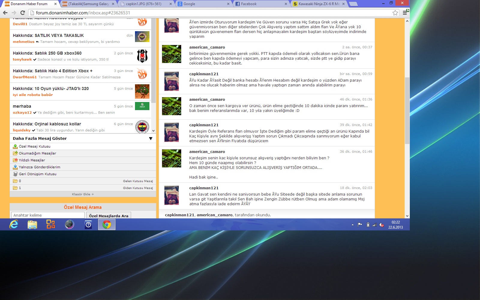Reload the page with the refresh icon
Image resolution: width=480 pixels, height=300 pixels.
(x=22, y=13)
